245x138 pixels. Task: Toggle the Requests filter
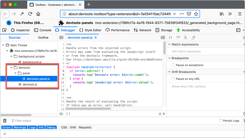tap(85, 127)
